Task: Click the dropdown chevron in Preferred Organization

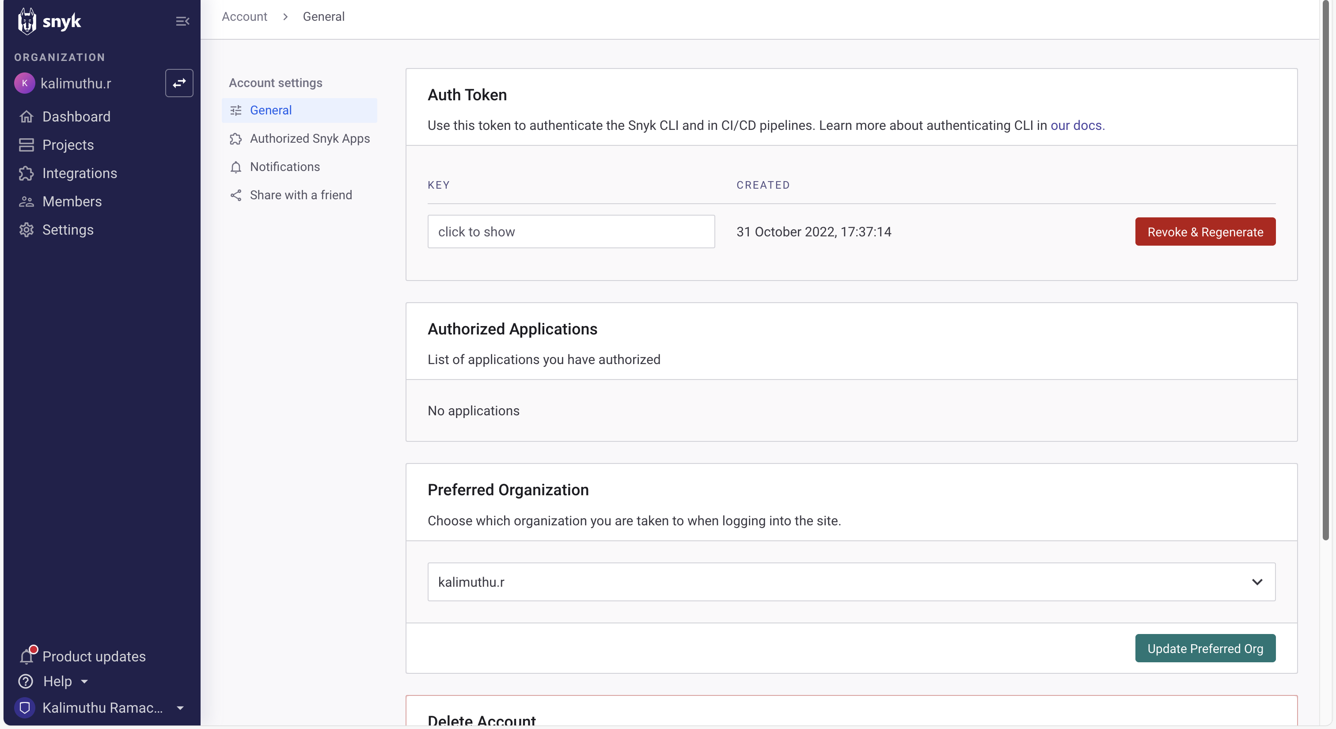Action: pos(1256,582)
